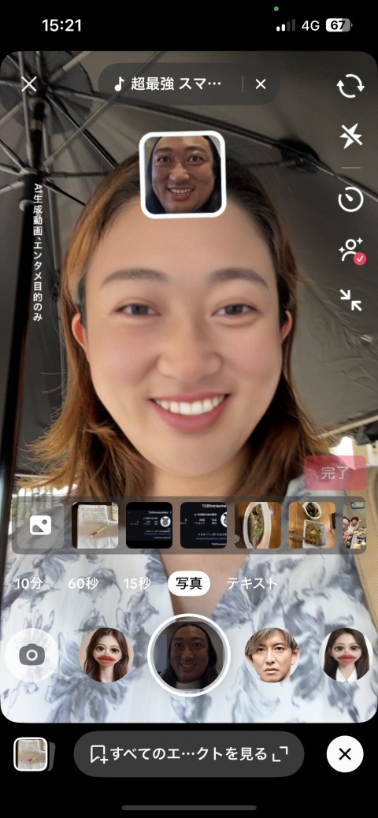Choose the 10分 recording length
This screenshot has height=818, width=378.
click(x=28, y=584)
